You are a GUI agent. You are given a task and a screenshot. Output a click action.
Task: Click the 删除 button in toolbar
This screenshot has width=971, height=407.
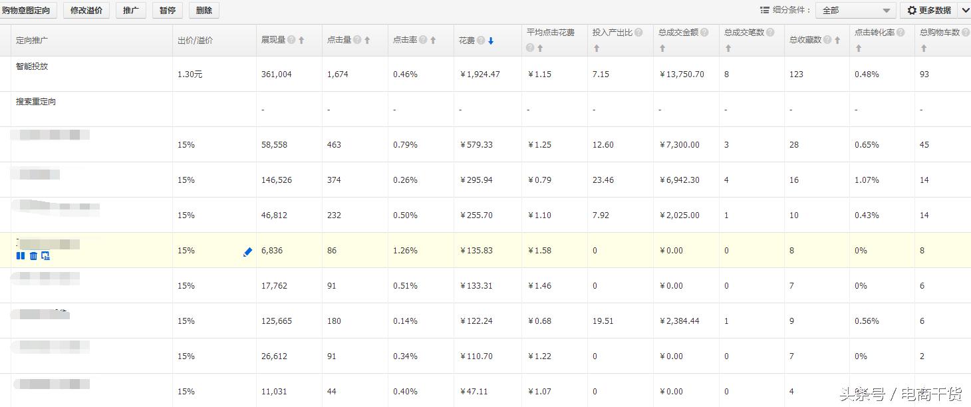coord(204,10)
